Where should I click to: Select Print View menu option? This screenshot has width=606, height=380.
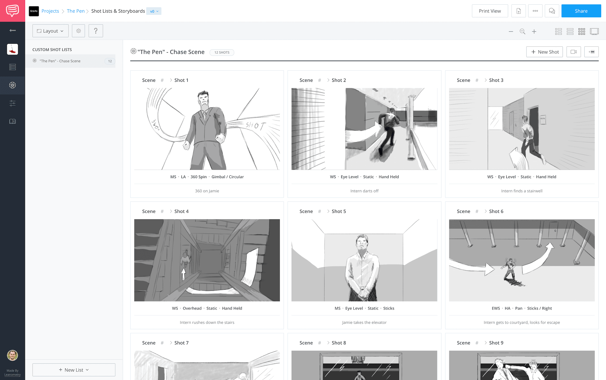489,11
